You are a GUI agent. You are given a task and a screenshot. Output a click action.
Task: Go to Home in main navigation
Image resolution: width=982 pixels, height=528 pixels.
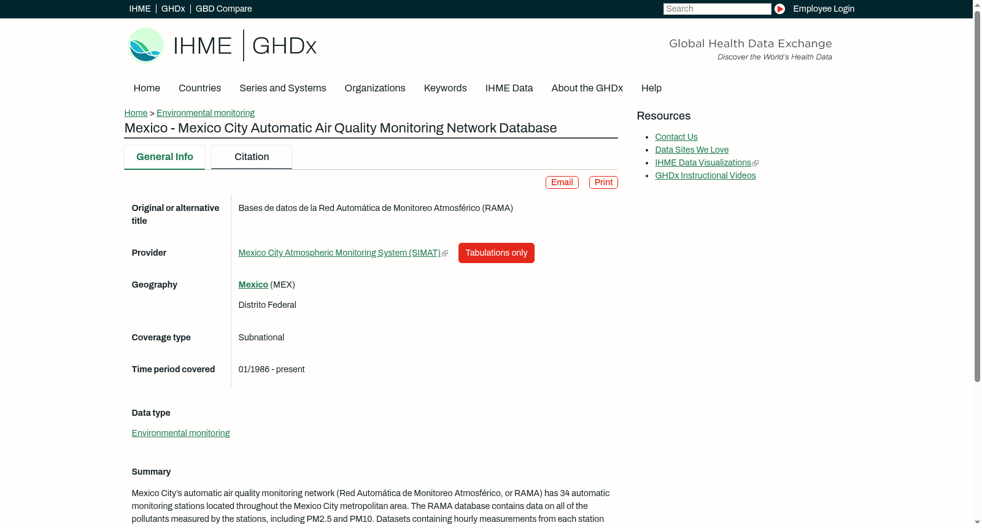(x=147, y=88)
